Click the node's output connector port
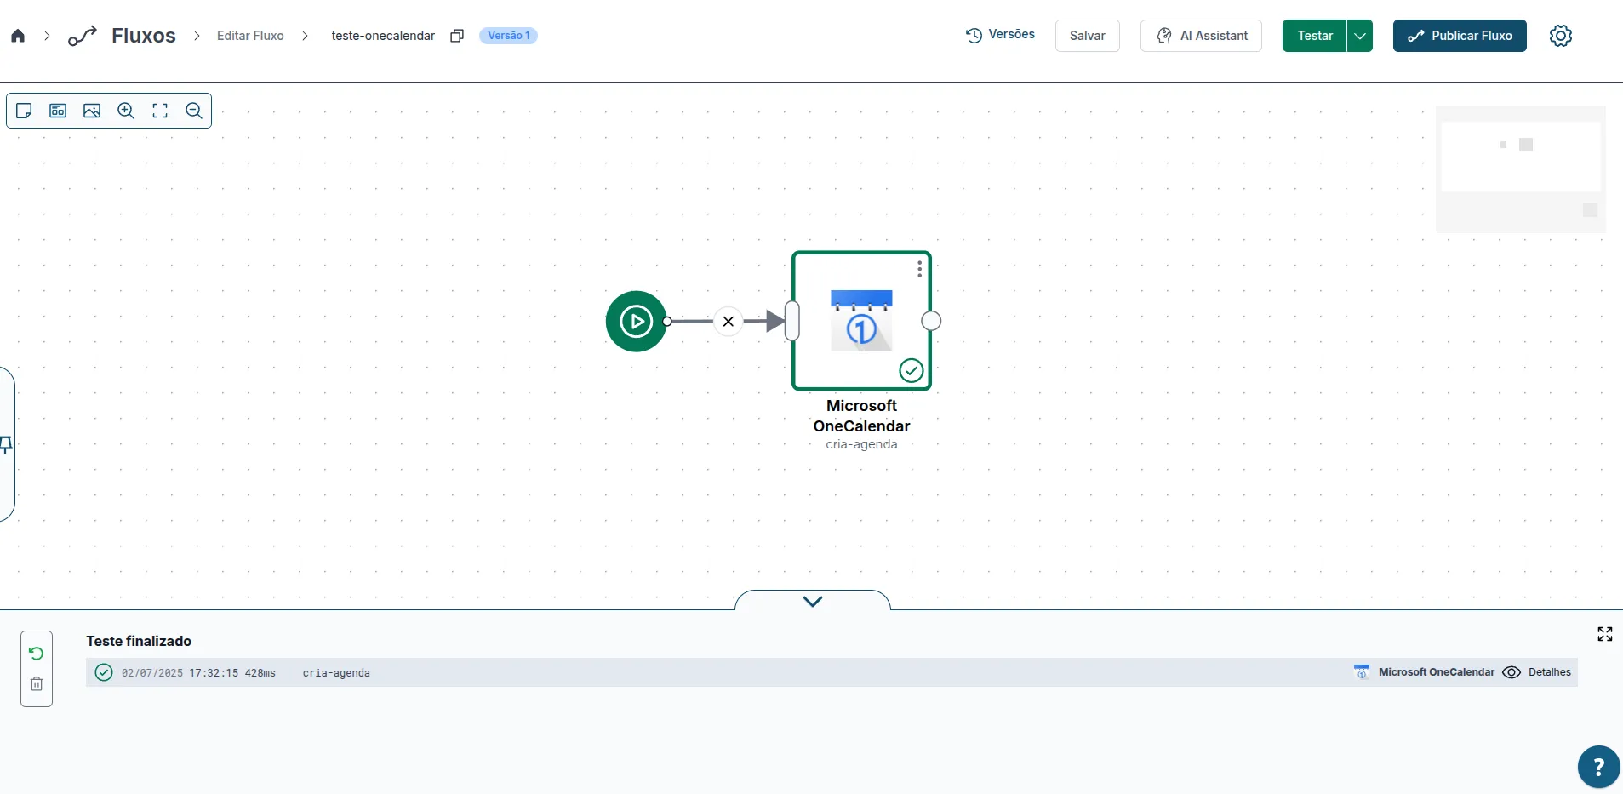Image resolution: width=1623 pixels, height=794 pixels. tap(931, 321)
